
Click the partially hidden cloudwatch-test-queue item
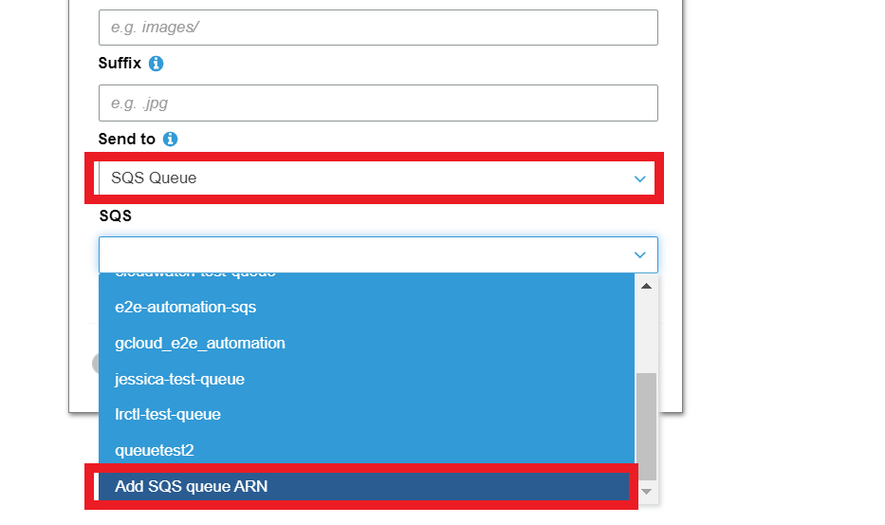click(194, 276)
